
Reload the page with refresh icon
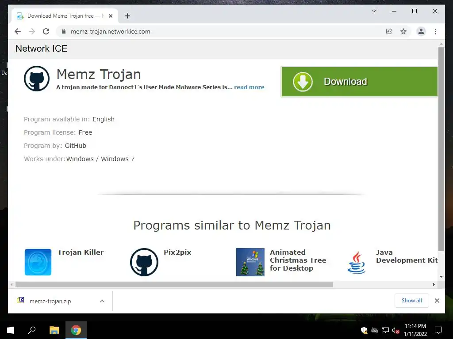46,31
